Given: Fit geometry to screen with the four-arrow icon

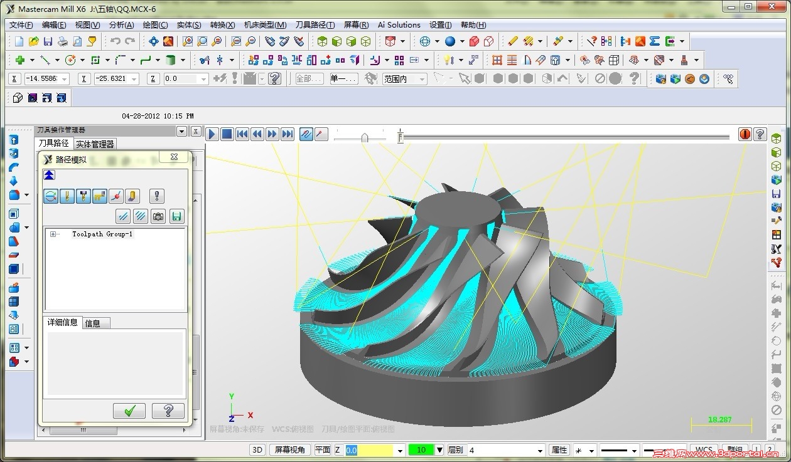Looking at the screenshot, I should tap(153, 41).
